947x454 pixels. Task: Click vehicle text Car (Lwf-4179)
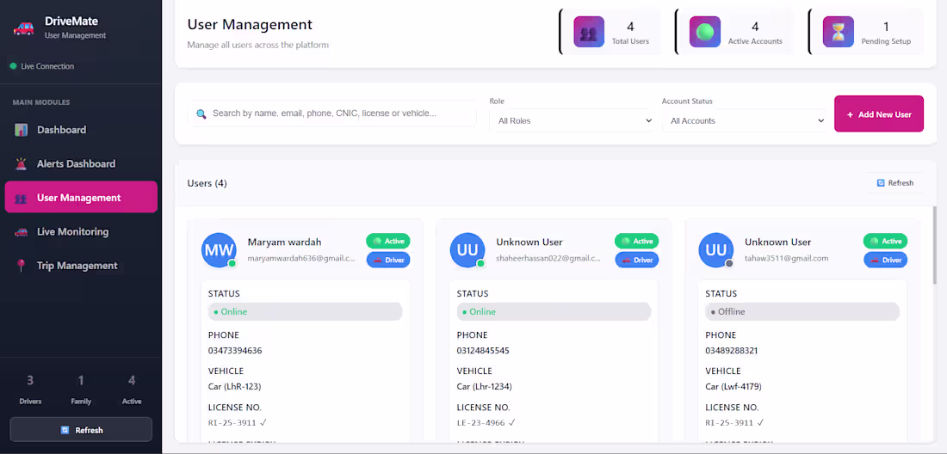[733, 386]
